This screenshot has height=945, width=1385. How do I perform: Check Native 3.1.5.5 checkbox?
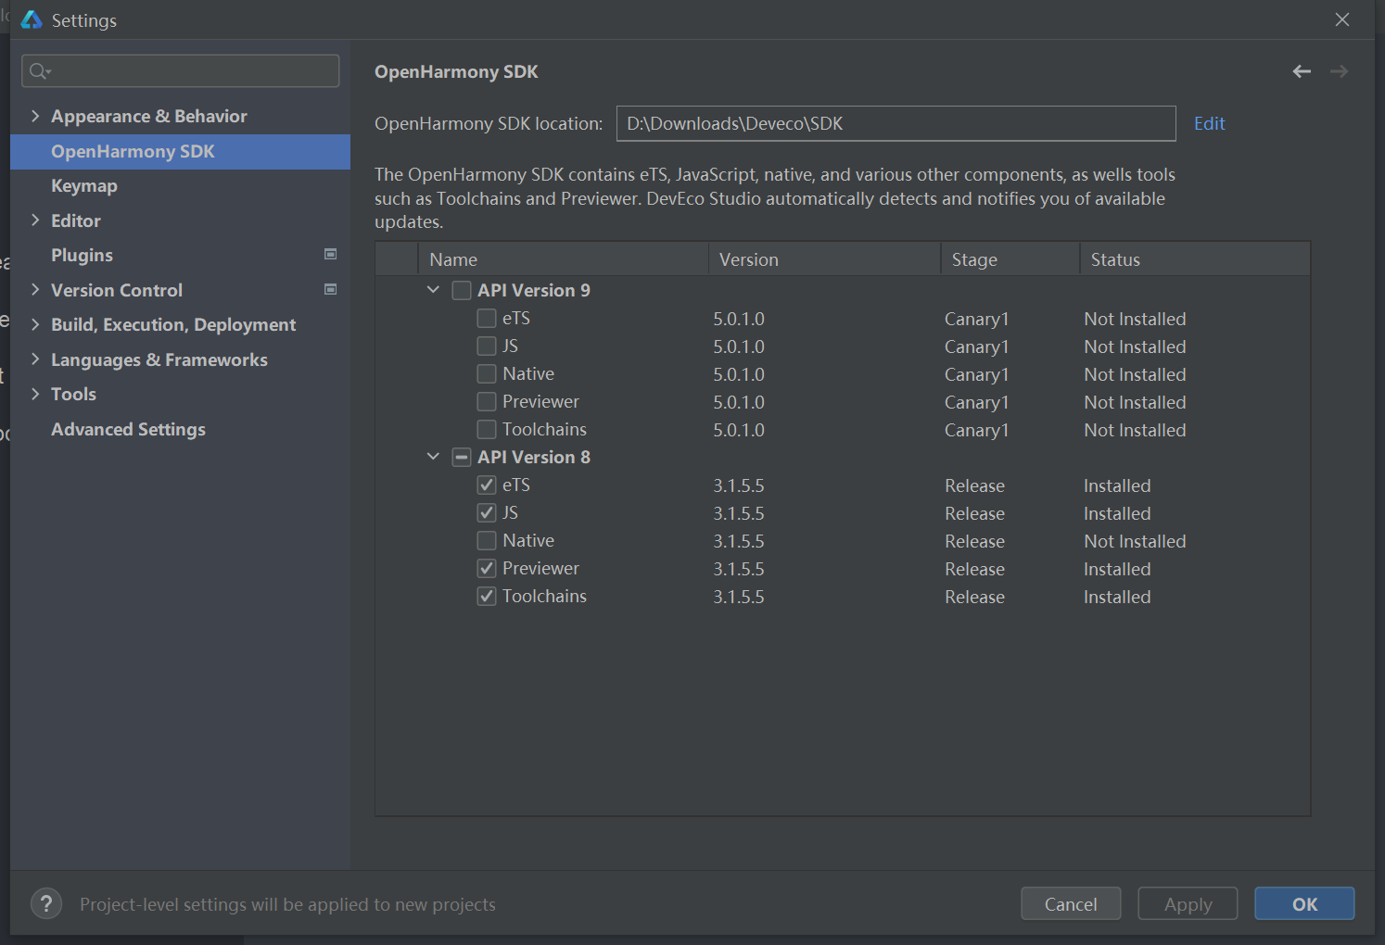(486, 540)
